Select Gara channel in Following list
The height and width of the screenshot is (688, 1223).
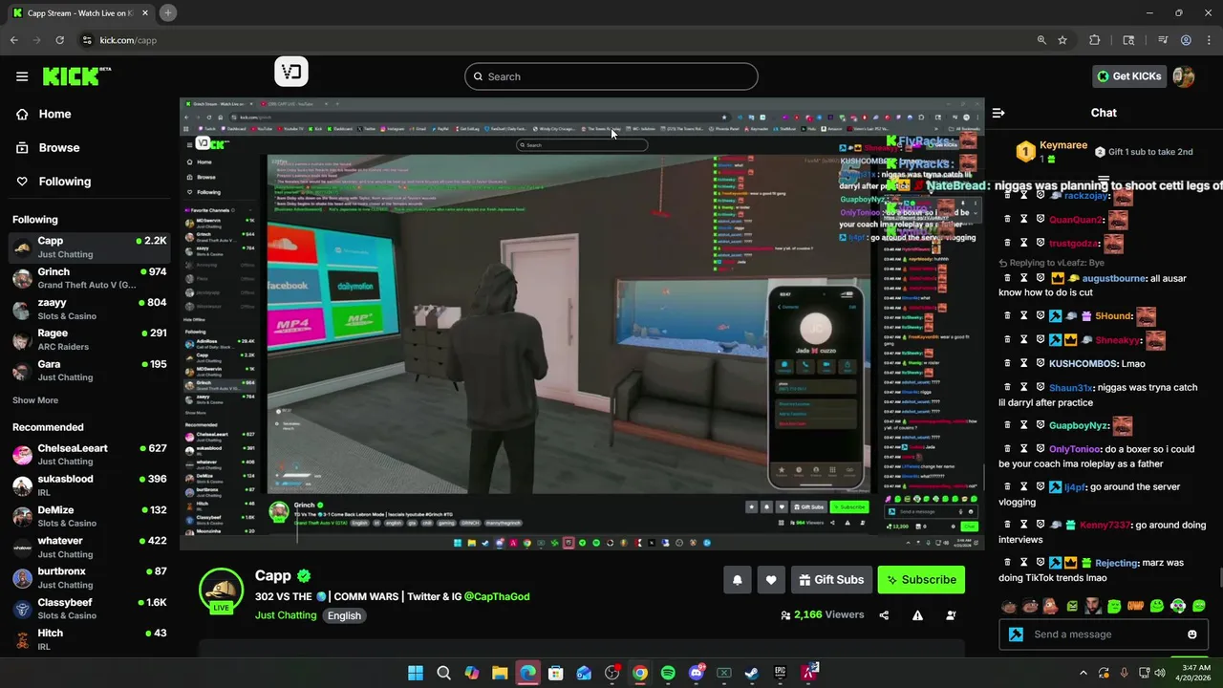click(x=88, y=371)
